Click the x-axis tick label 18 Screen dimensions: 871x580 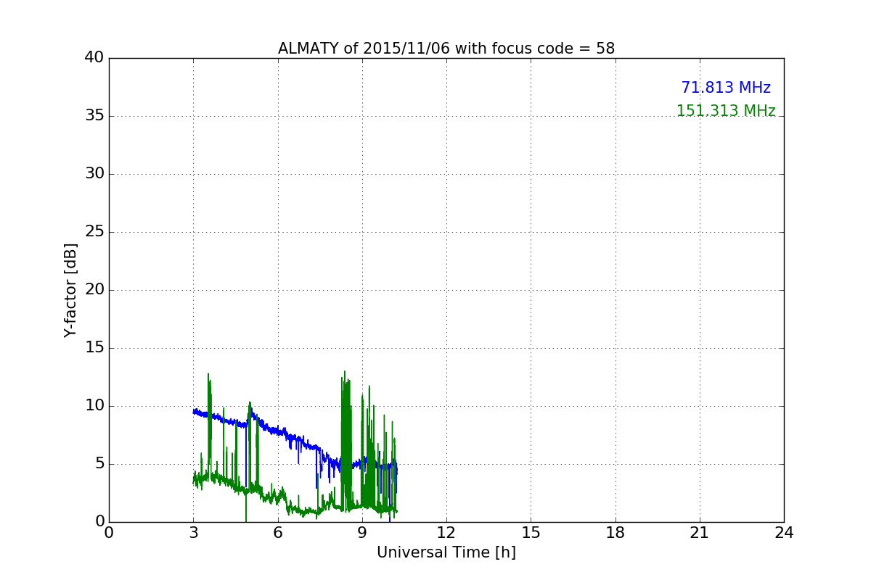click(616, 533)
